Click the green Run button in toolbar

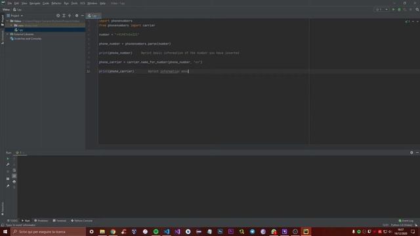click(394, 9)
